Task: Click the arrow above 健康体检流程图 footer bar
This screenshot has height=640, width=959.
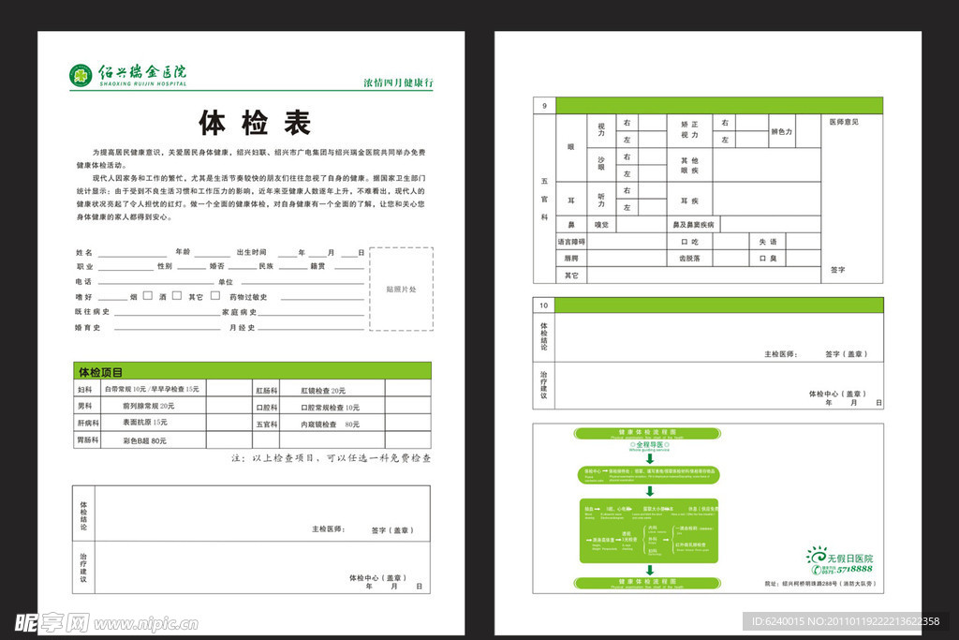Action: click(x=650, y=572)
